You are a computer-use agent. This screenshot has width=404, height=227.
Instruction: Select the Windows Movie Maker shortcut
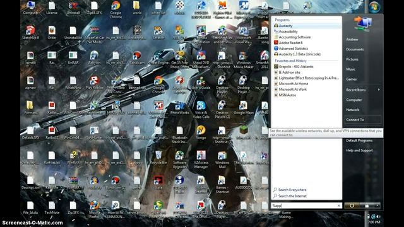point(244,60)
